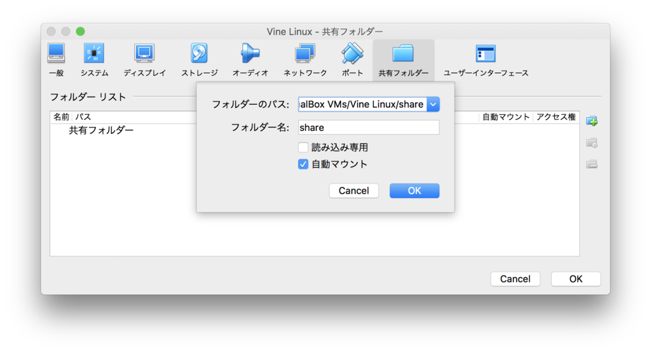Click the settings window Cancel button
Image resolution: width=651 pixels, height=353 pixels.
pos(515,279)
